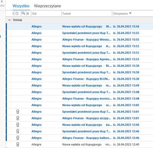This screenshot has height=148, width=153.
Task: Click Allegro sender in Kupujący BLON row
Action: tap(37, 79)
